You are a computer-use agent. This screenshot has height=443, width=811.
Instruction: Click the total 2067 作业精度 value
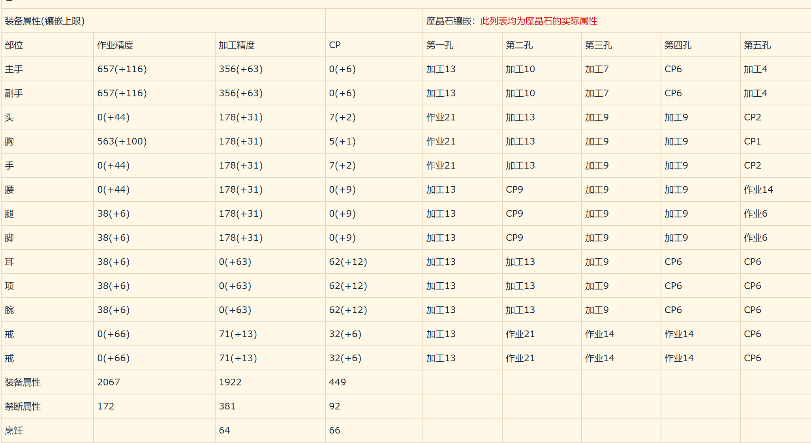pyautogui.click(x=109, y=382)
